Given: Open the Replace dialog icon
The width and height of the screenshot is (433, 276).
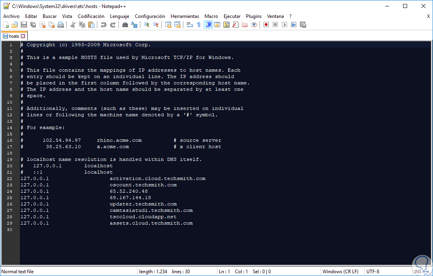Looking at the screenshot, I should [134, 25].
